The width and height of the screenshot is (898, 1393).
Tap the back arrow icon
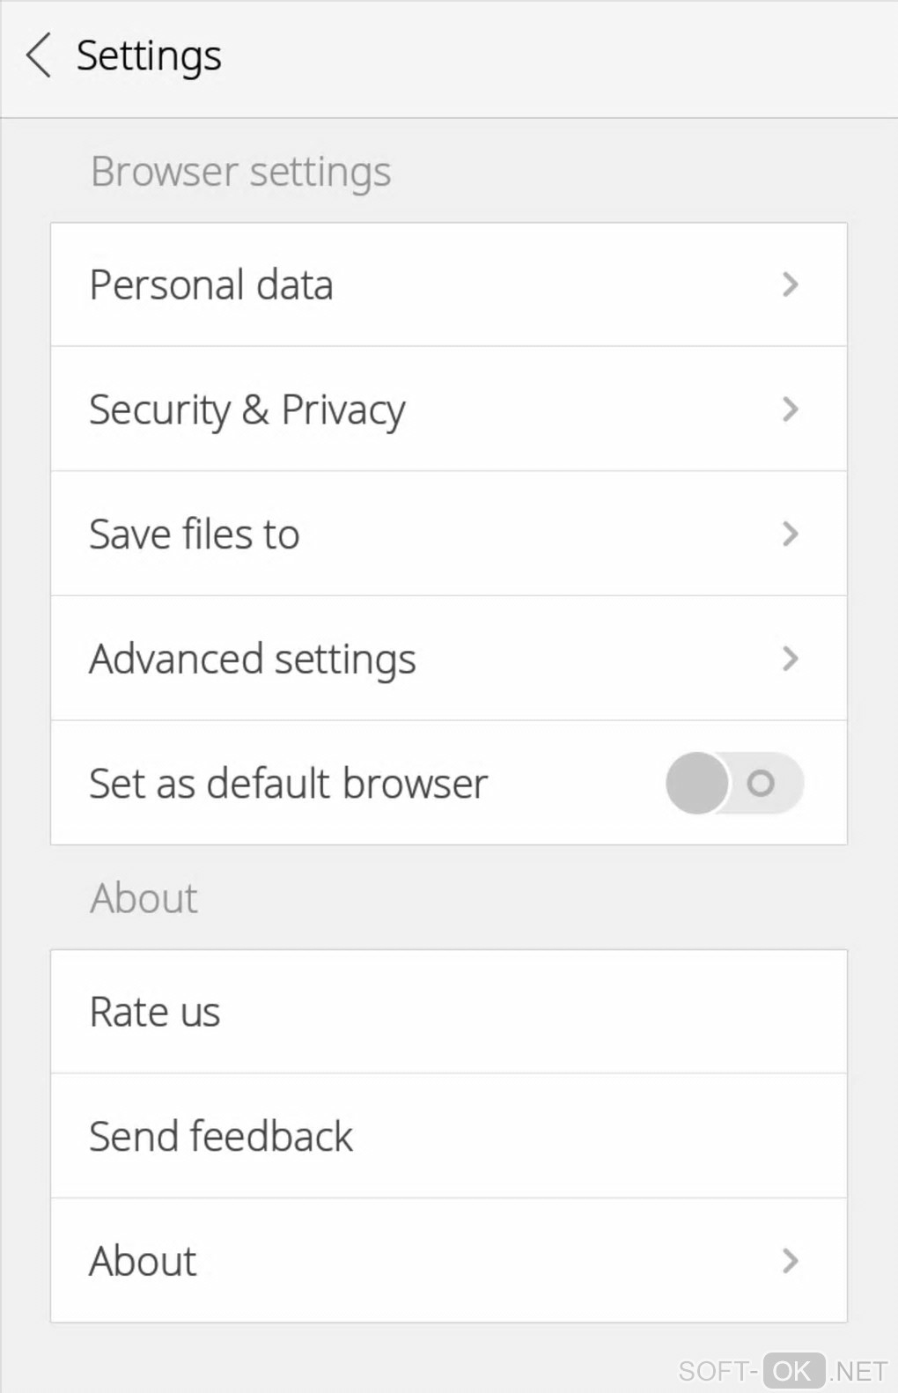(x=39, y=55)
